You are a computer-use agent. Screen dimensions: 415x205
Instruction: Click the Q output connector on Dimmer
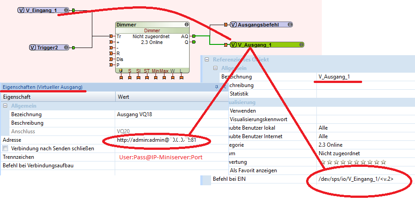click(194, 42)
